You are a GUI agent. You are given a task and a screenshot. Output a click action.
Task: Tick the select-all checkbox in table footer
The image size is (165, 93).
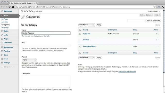(80, 53)
